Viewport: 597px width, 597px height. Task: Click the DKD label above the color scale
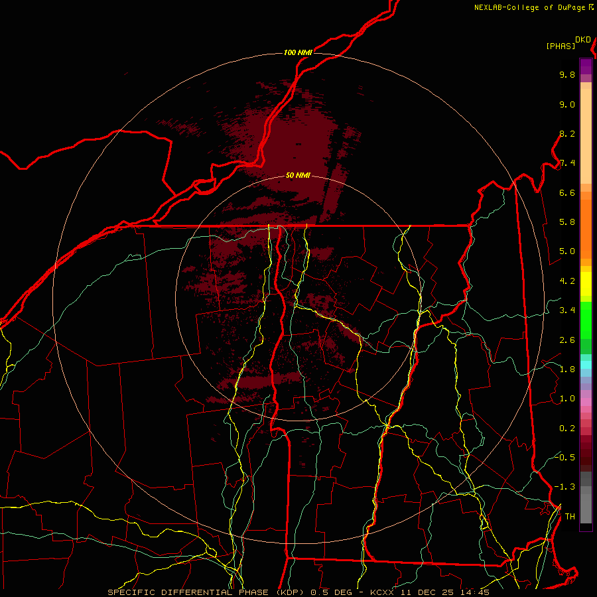tap(583, 40)
